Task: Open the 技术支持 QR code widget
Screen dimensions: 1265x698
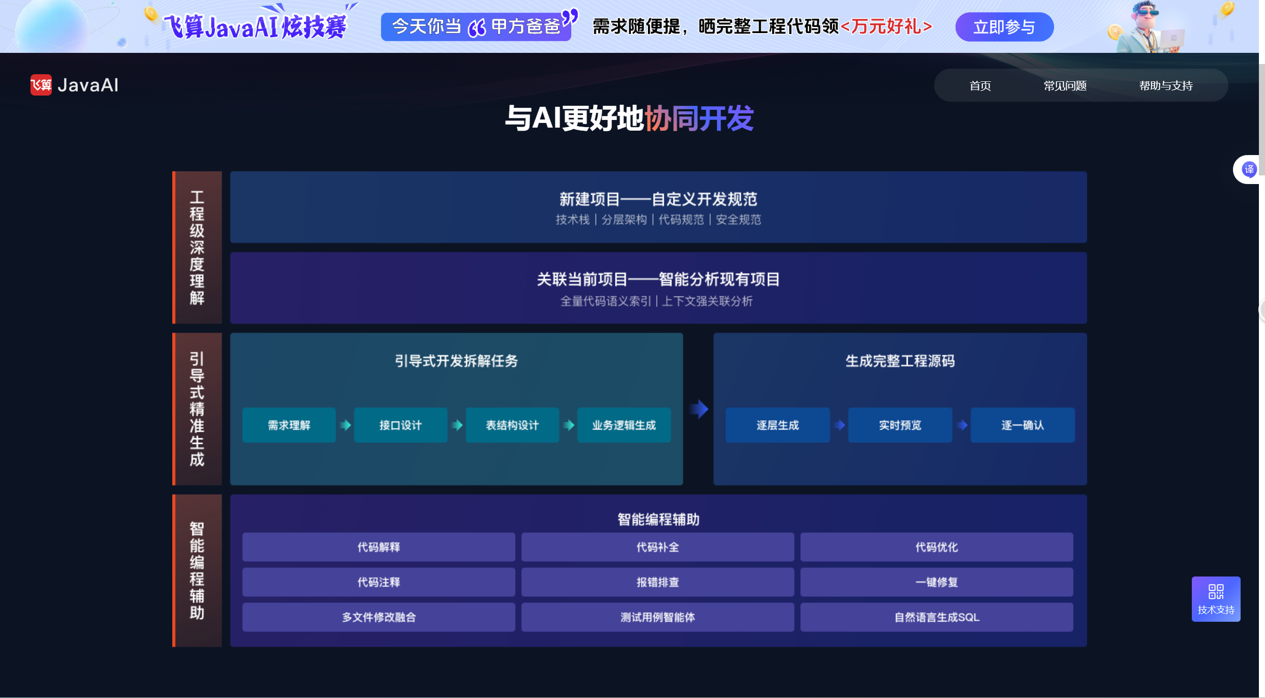Action: [x=1216, y=599]
